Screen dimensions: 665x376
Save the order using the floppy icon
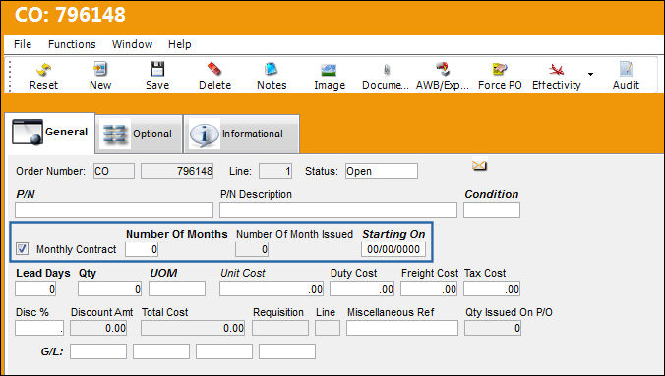(157, 69)
